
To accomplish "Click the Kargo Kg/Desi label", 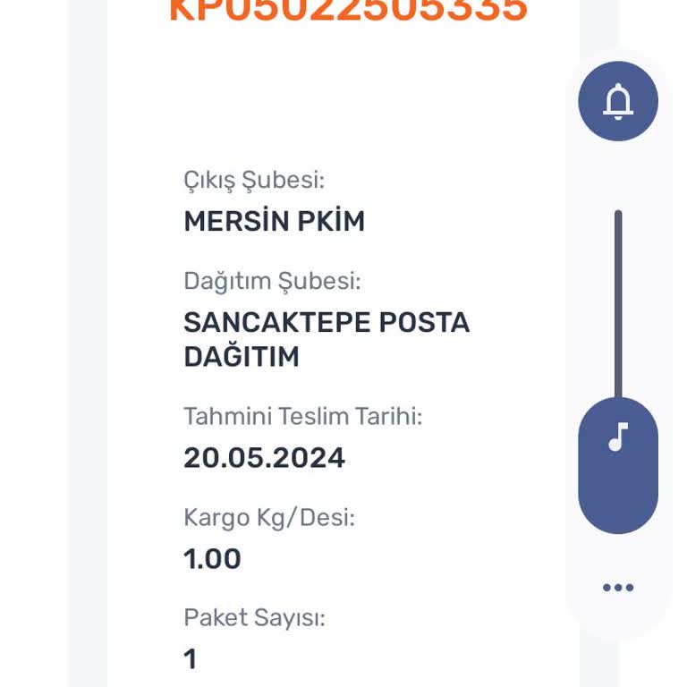I will [x=269, y=517].
